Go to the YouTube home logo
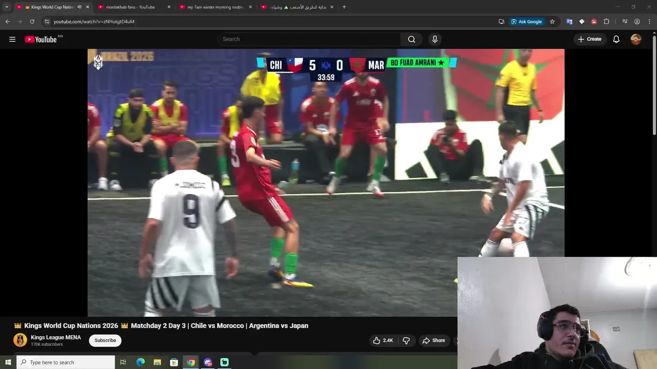The height and width of the screenshot is (369, 657). (x=41, y=39)
